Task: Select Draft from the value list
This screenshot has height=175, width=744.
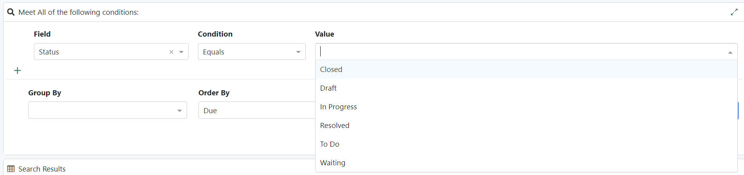Action: (x=328, y=88)
